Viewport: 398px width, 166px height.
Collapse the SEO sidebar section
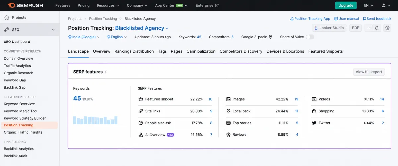coord(53,30)
